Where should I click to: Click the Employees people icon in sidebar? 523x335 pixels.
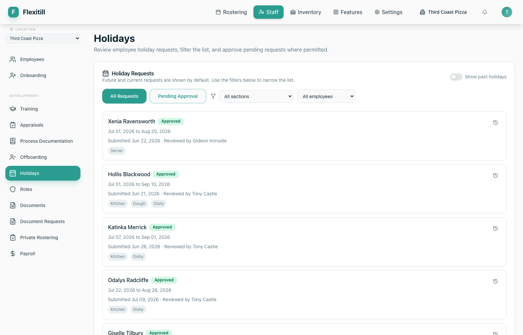point(13,59)
